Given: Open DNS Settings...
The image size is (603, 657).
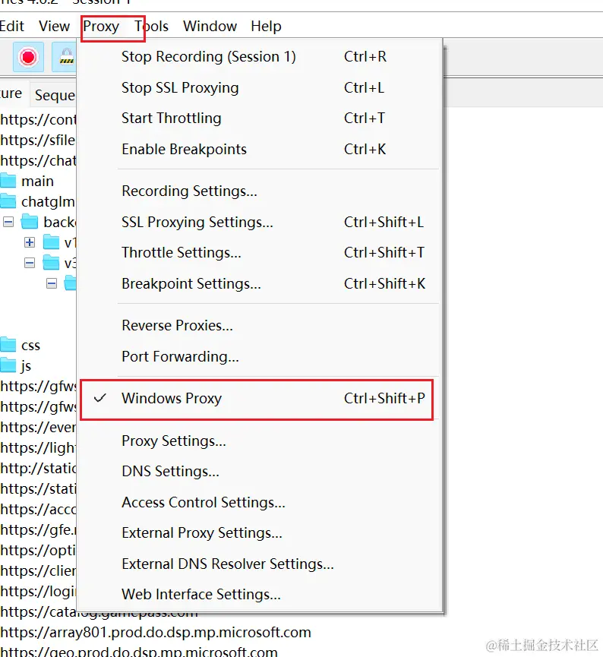Looking at the screenshot, I should point(260,472).
